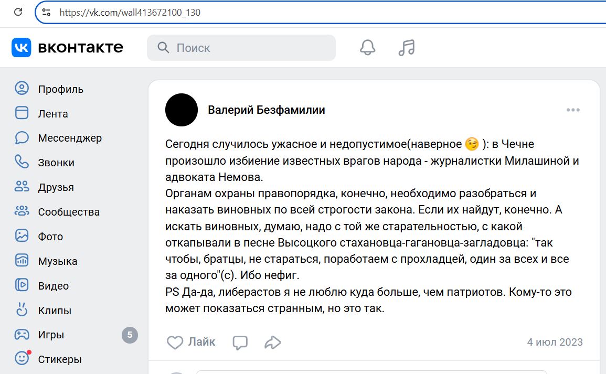Open author name Валерий Безфамилии
This screenshot has height=374, width=606.
[267, 110]
